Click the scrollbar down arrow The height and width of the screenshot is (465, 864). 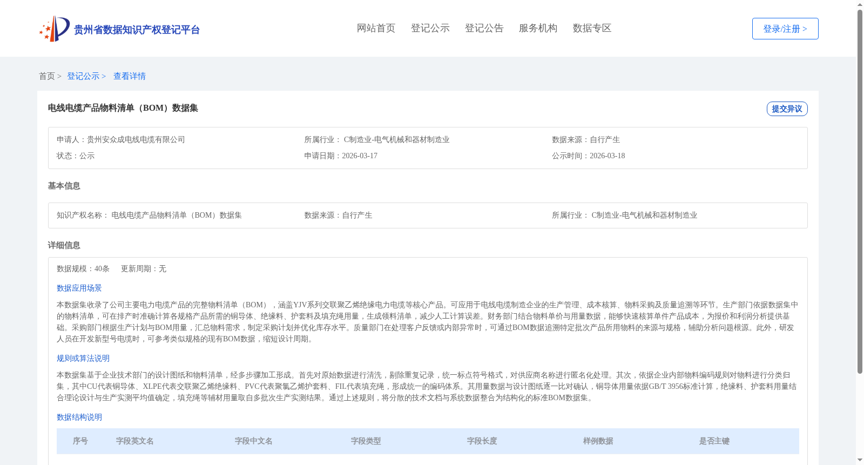(860, 460)
